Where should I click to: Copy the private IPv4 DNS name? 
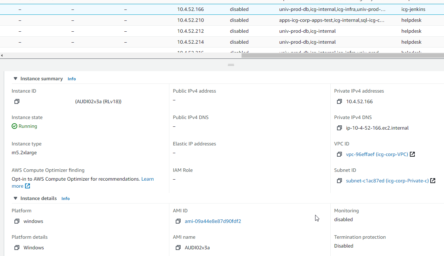tap(339, 128)
